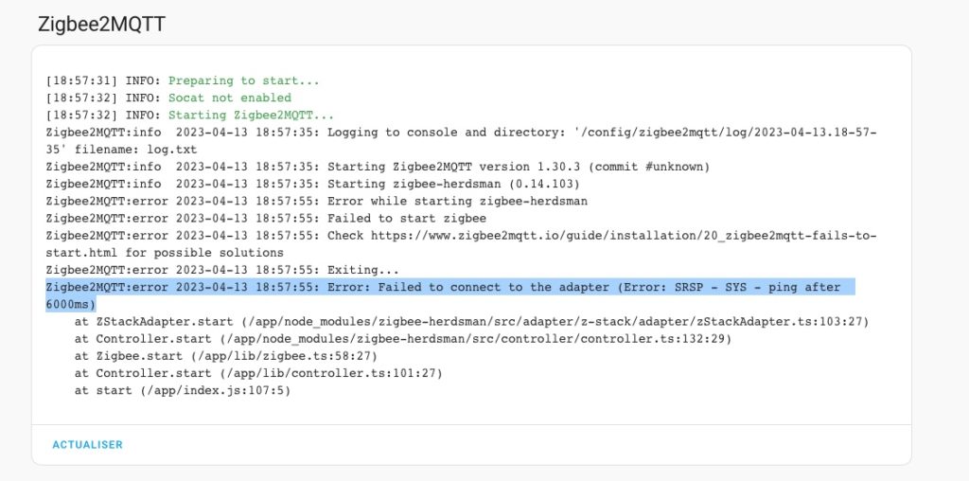The height and width of the screenshot is (481, 969).
Task: Click the green 'Preparing to start...' log entry
Action: coord(243,80)
